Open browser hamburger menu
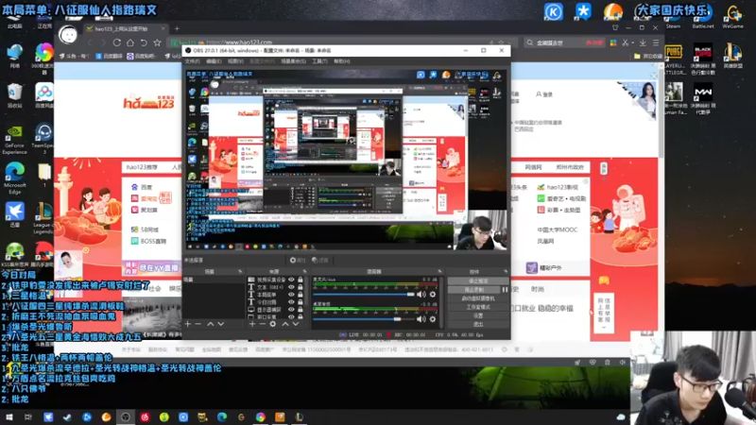The image size is (756, 425). coord(656,42)
